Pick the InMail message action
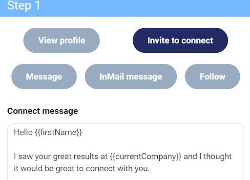Viewport: 250px width, 180px height. tap(131, 77)
